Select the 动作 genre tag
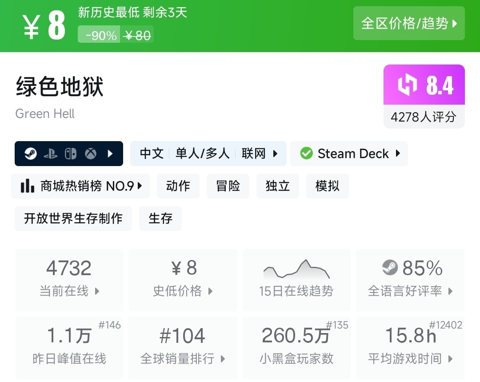The width and height of the screenshot is (480, 382). pyautogui.click(x=178, y=186)
